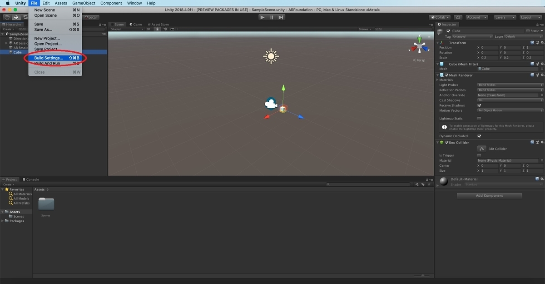545x284 pixels.
Task: Open the Scenes folder thumbnail
Action: pyautogui.click(x=46, y=204)
